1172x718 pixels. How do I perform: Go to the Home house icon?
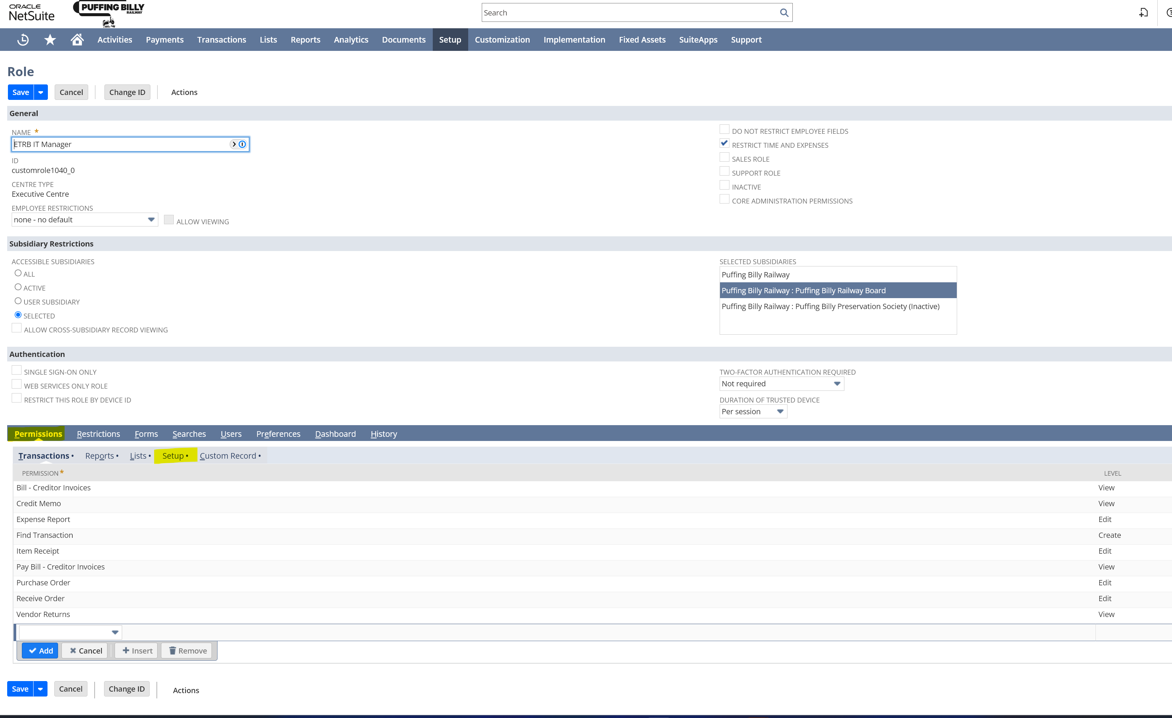click(x=77, y=40)
